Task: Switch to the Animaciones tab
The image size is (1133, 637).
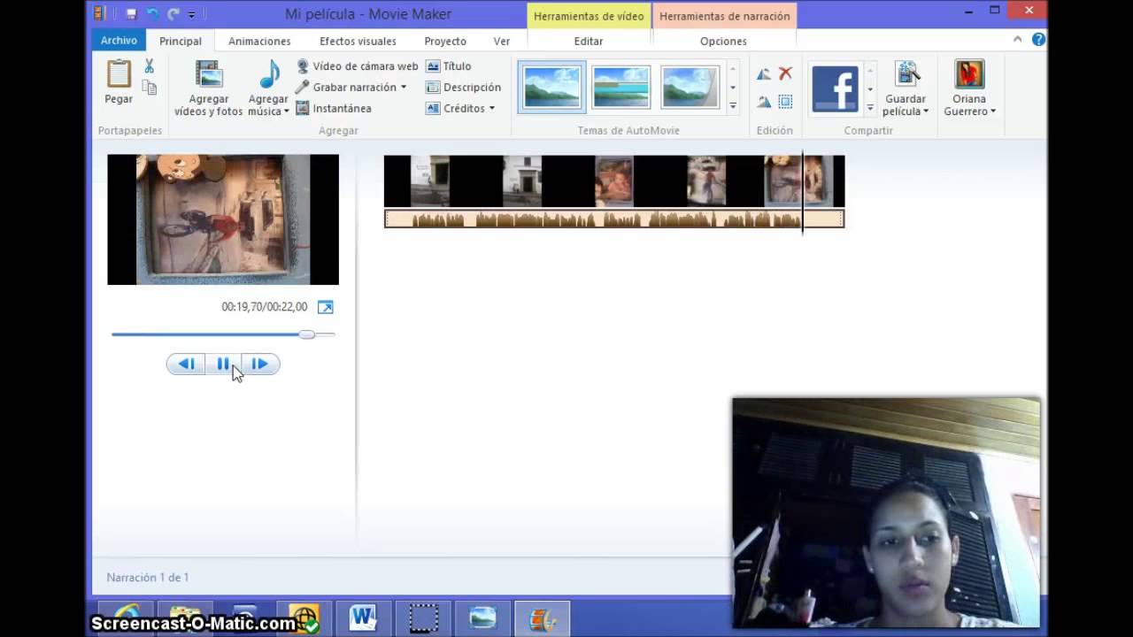Action: (x=259, y=41)
